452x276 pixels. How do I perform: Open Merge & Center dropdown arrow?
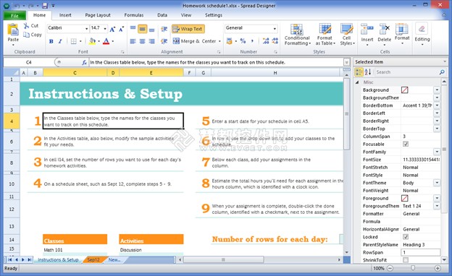(x=219, y=41)
